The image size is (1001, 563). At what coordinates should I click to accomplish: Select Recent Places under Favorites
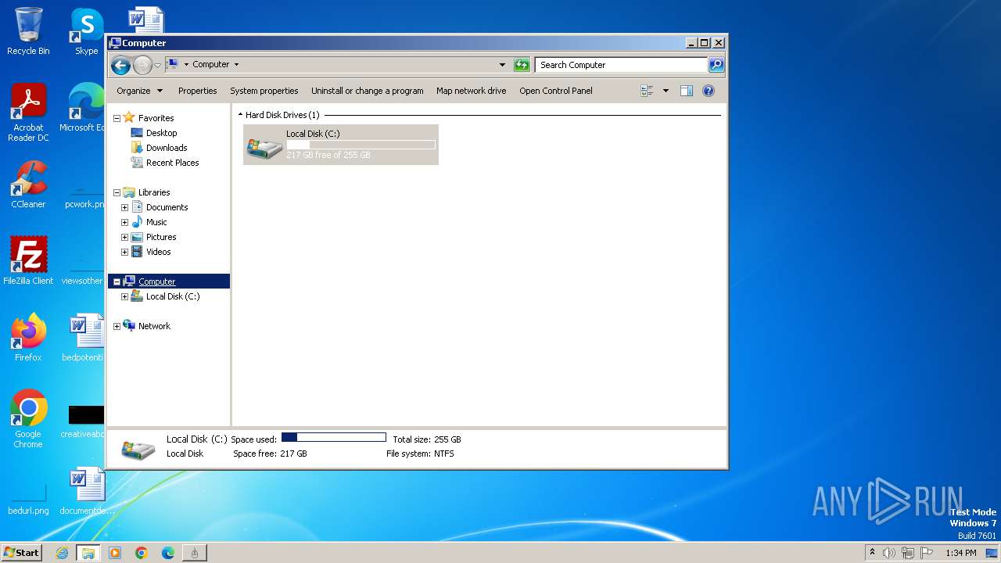(x=172, y=163)
